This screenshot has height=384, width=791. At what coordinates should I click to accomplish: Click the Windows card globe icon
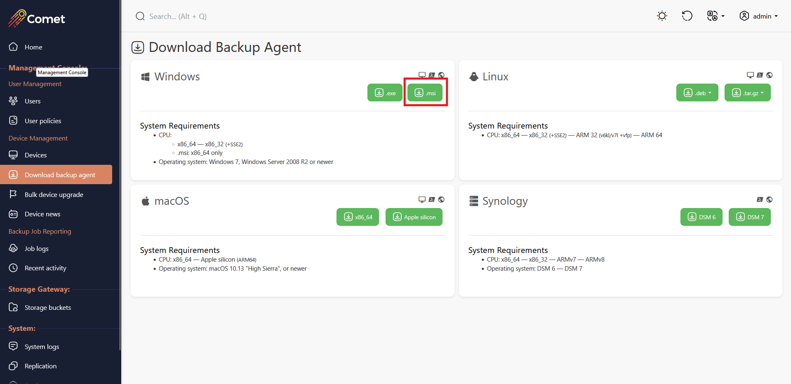point(441,75)
